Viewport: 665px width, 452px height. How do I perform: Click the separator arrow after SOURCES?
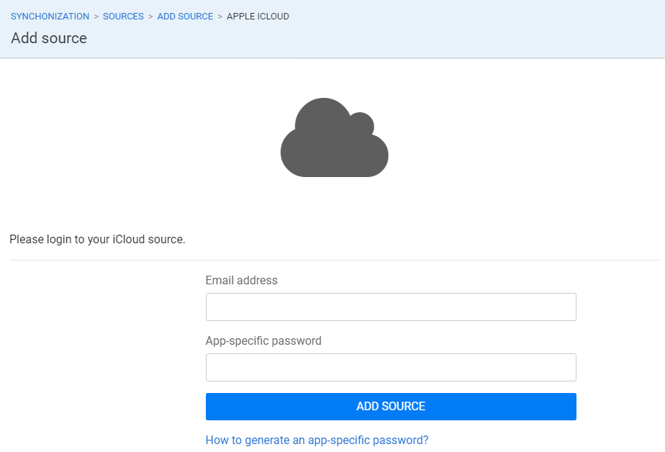[150, 17]
